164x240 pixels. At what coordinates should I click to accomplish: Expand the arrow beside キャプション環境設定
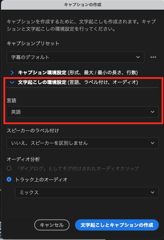point(12,73)
